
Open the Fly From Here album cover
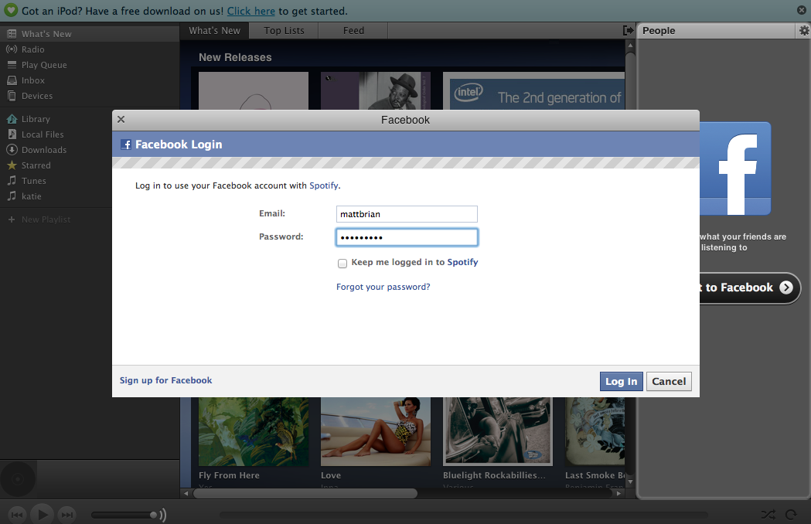click(x=254, y=431)
